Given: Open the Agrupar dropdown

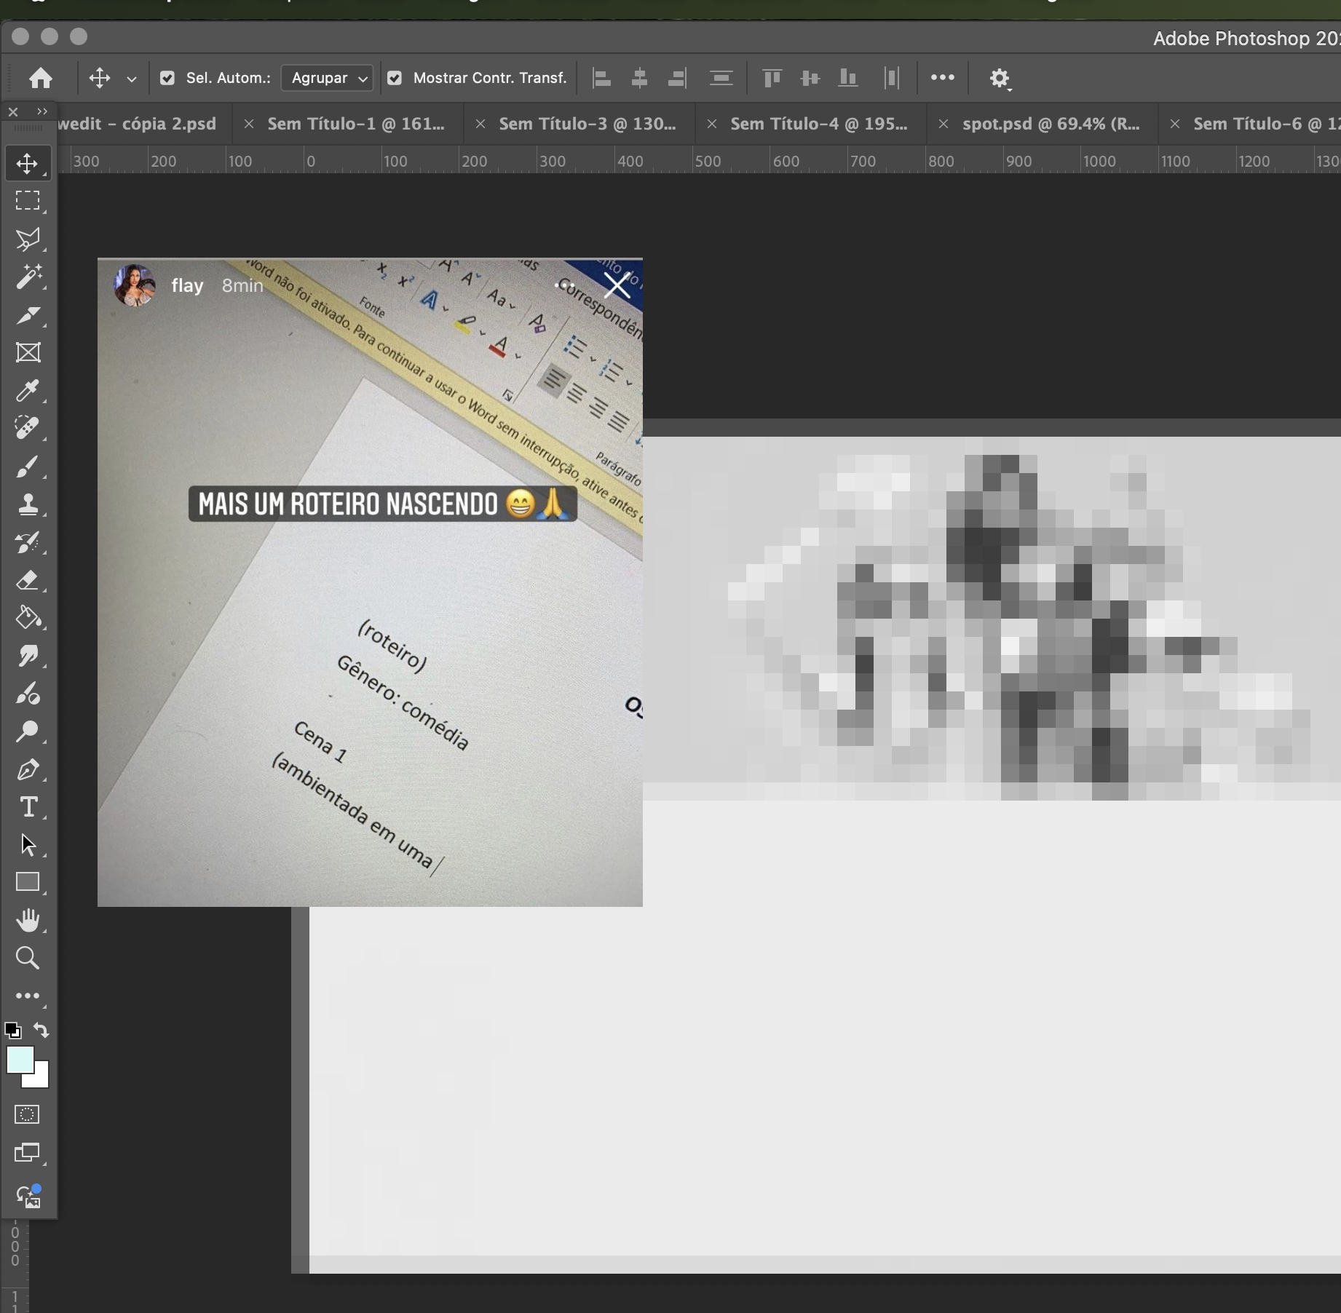Looking at the screenshot, I should coord(328,78).
